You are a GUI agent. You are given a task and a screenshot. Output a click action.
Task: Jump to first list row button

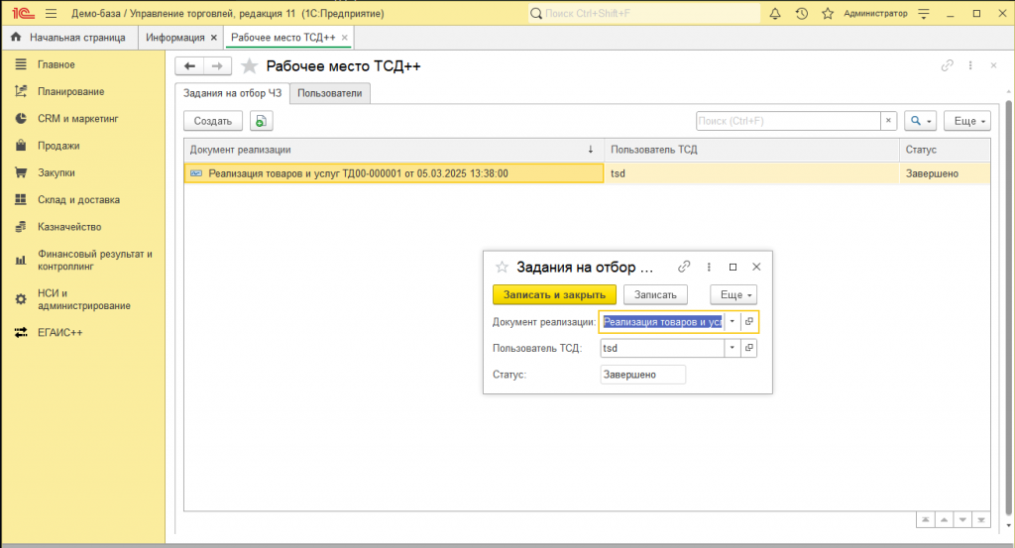tap(926, 519)
